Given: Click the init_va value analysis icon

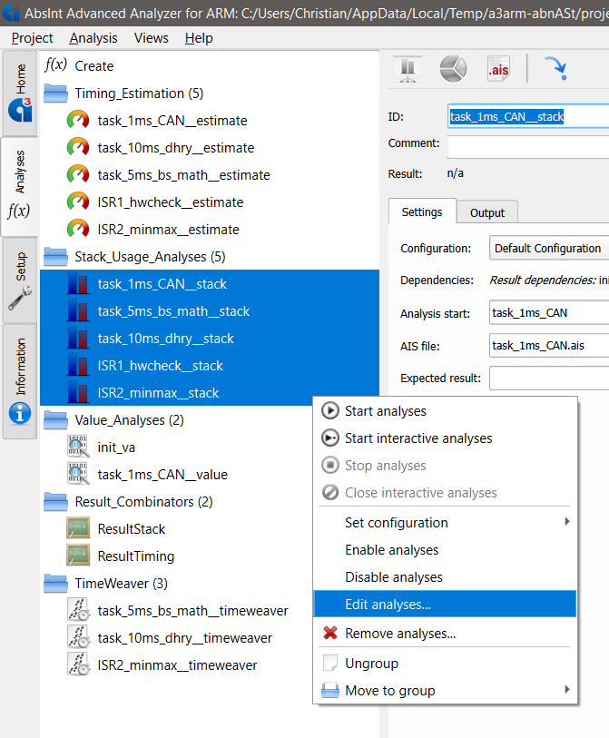Looking at the screenshot, I should click(x=78, y=448).
